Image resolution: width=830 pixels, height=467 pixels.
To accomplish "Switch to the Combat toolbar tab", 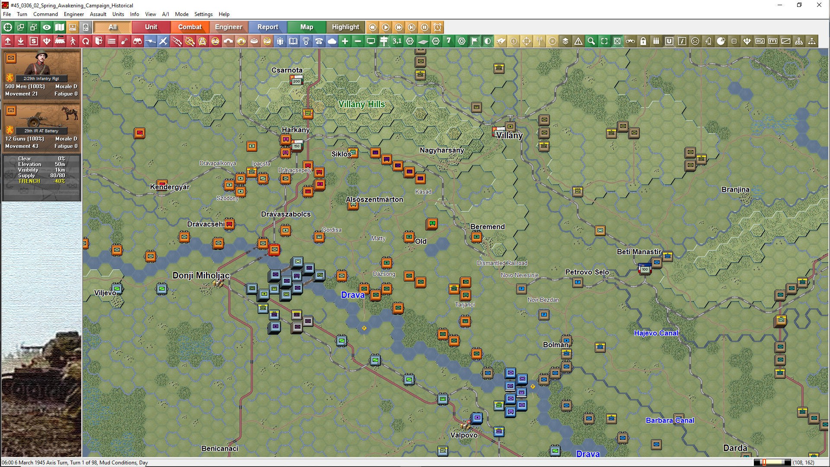I will [x=190, y=27].
